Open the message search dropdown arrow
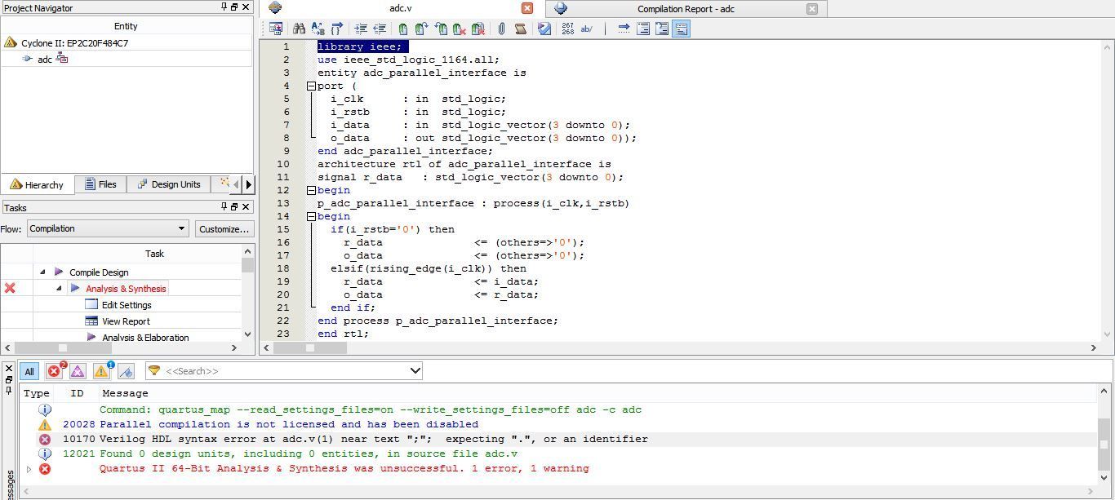 [415, 371]
